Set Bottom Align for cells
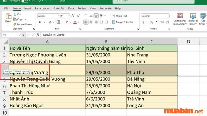The image size is (207, 116). tap(96, 16)
